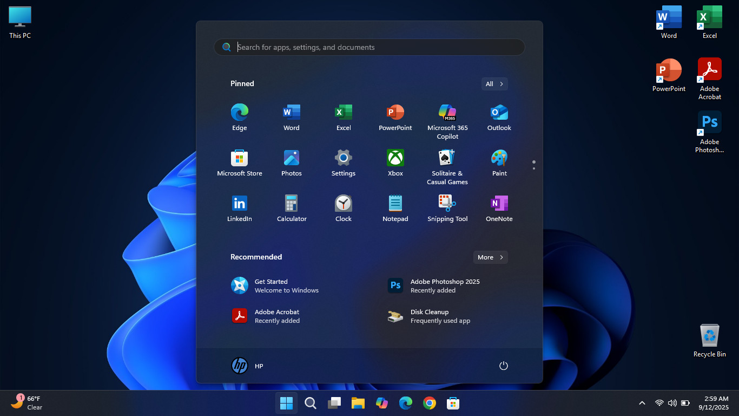Screen dimensions: 739x416
Task: Select the PowerPoint desktop shortcut
Action: 669,75
